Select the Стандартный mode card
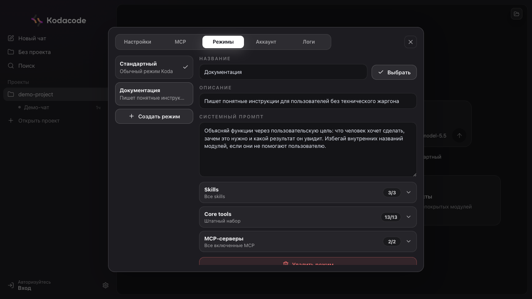Screen dimensions: 532x299 point(154,67)
